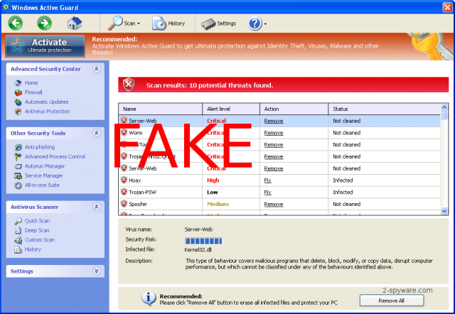Click Remove in the highlighted Server-Web row
Image resolution: width=455 pixels, height=314 pixels.
(x=274, y=121)
